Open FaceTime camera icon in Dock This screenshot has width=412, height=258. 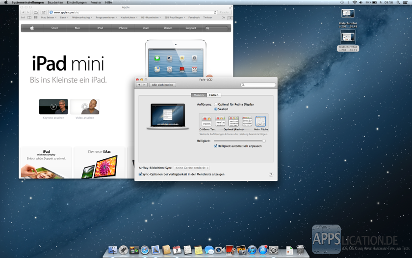pos(220,250)
